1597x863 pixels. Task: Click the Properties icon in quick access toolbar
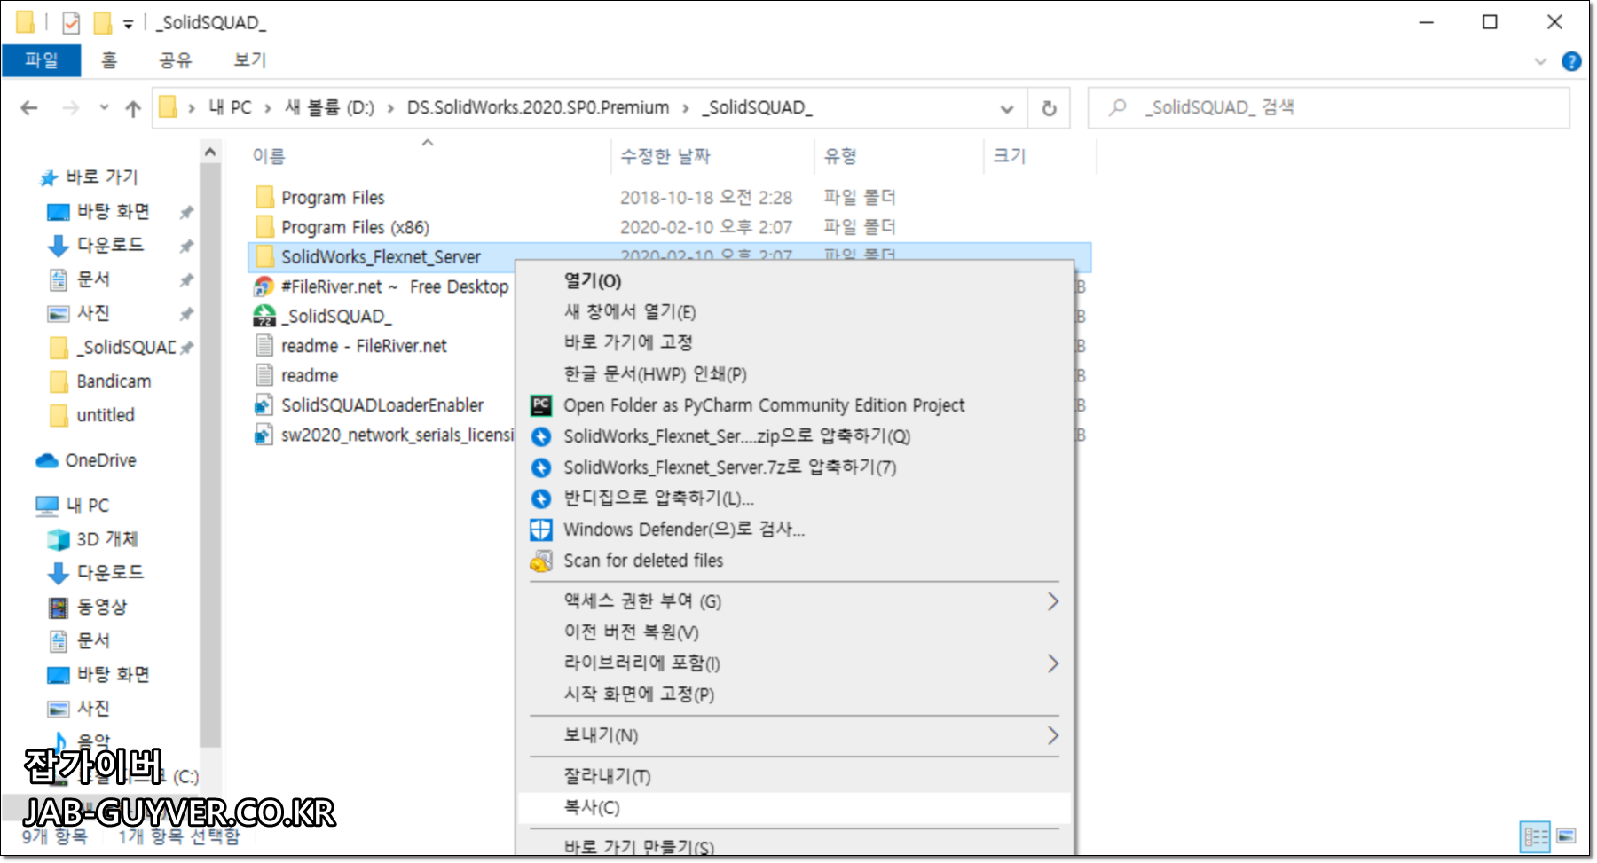pos(71,22)
